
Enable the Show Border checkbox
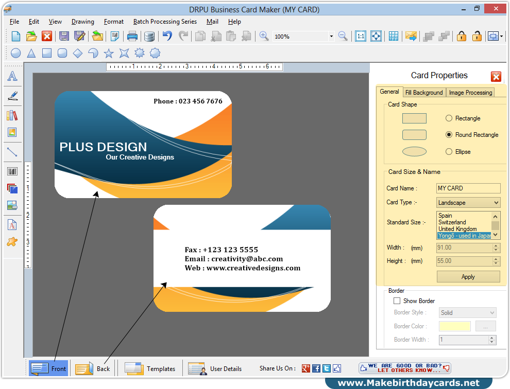click(397, 300)
